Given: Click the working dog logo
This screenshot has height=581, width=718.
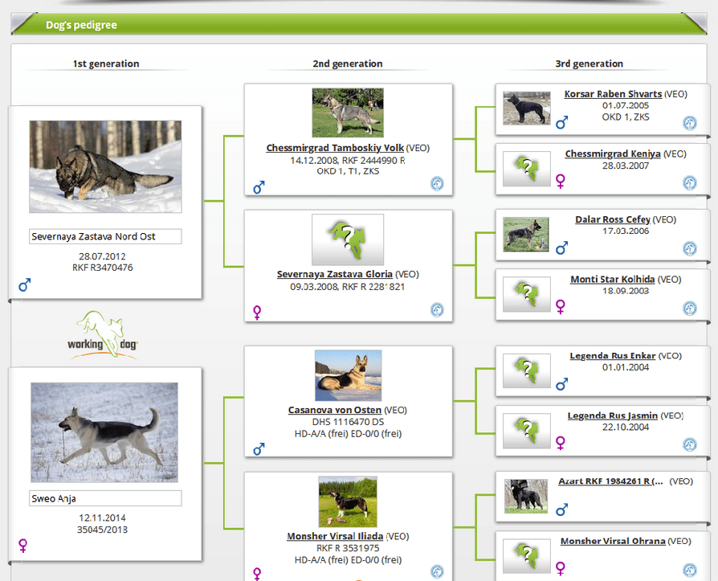Looking at the screenshot, I should [103, 333].
